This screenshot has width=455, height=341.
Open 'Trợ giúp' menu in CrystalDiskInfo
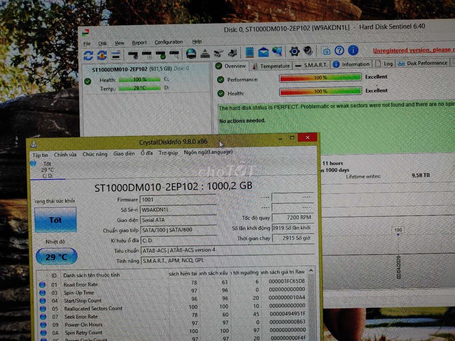click(x=168, y=153)
